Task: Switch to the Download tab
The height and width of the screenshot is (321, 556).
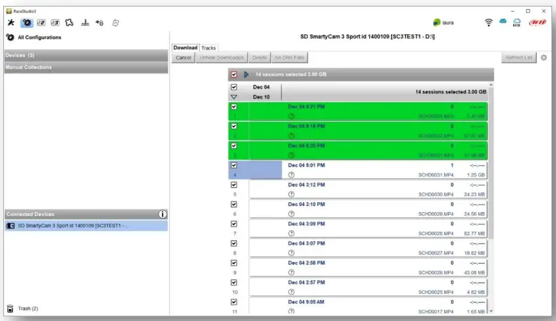Action: pyautogui.click(x=186, y=47)
